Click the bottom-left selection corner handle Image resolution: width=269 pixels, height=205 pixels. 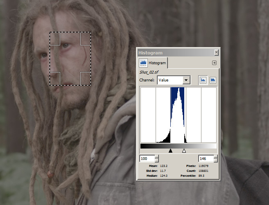(x=55, y=79)
